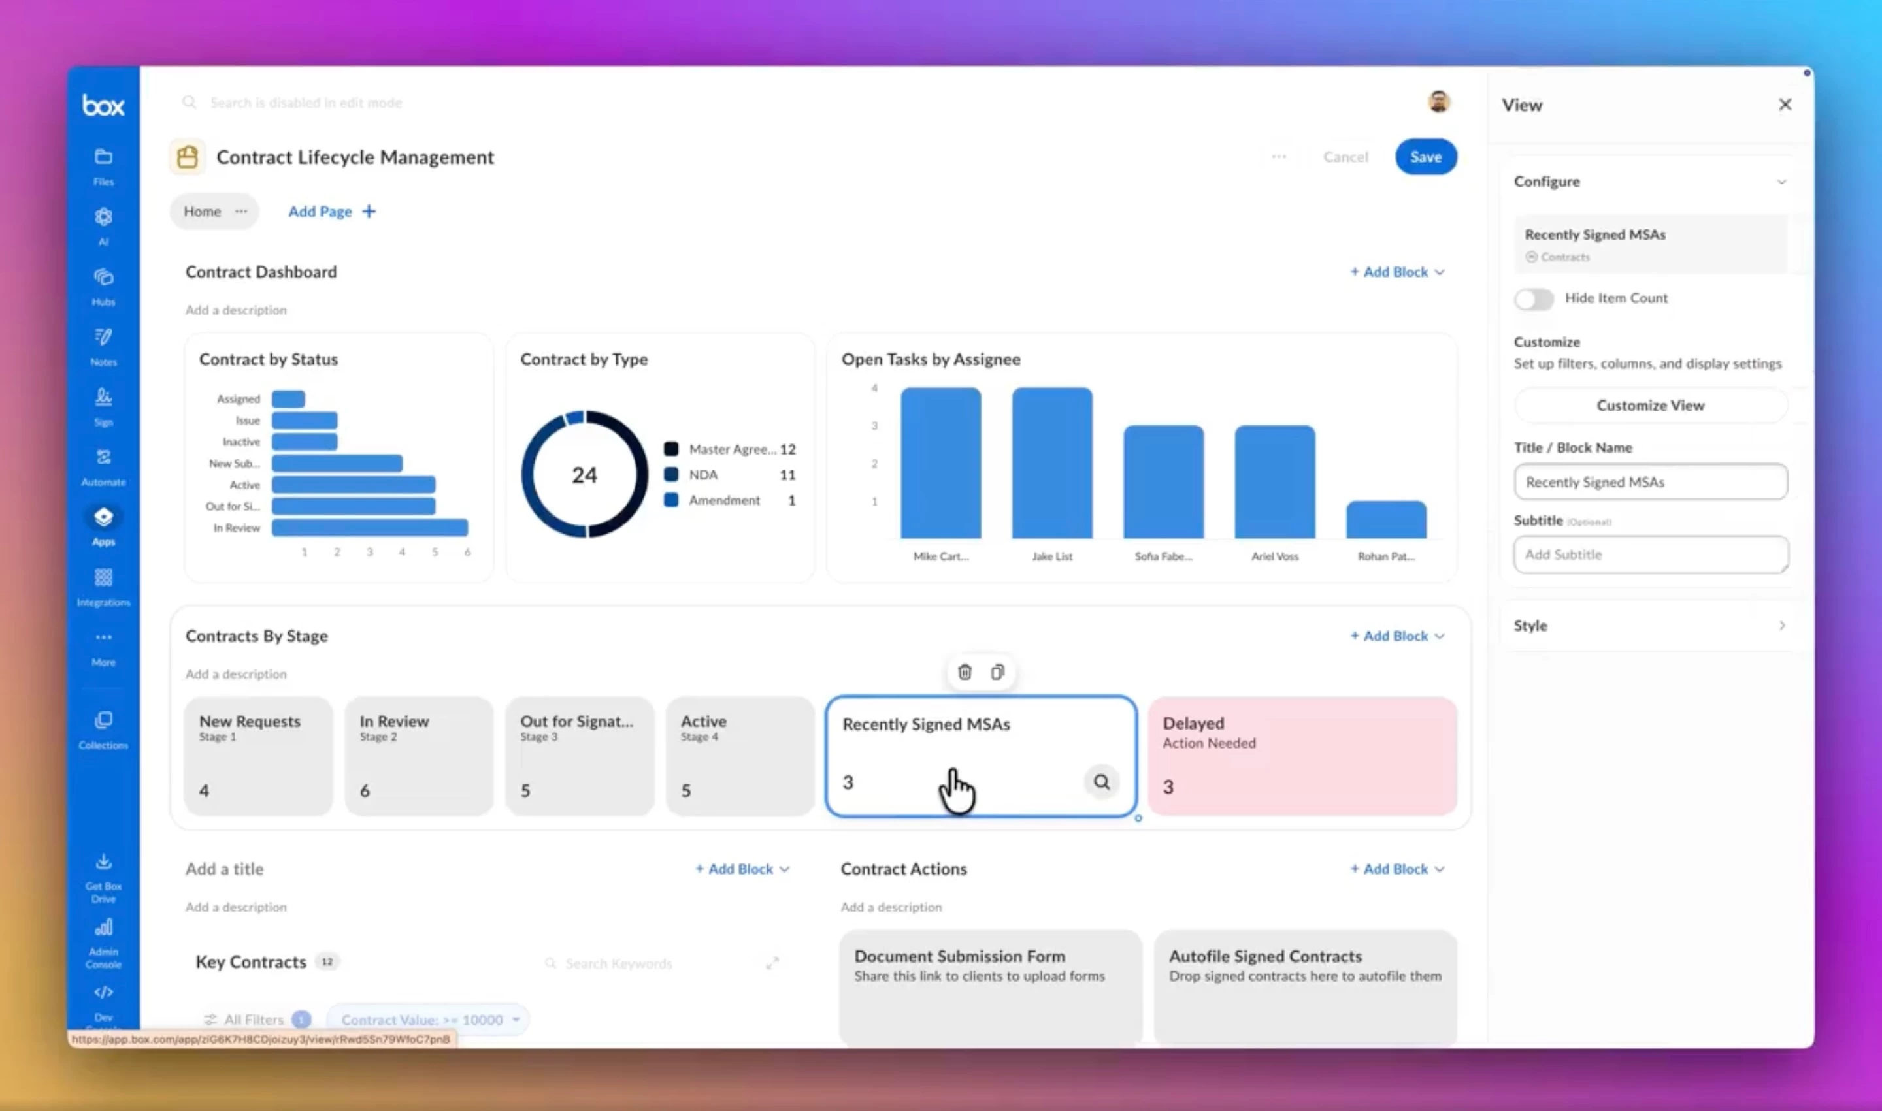
Task: Expand the Key Contracts table
Action: tap(772, 963)
